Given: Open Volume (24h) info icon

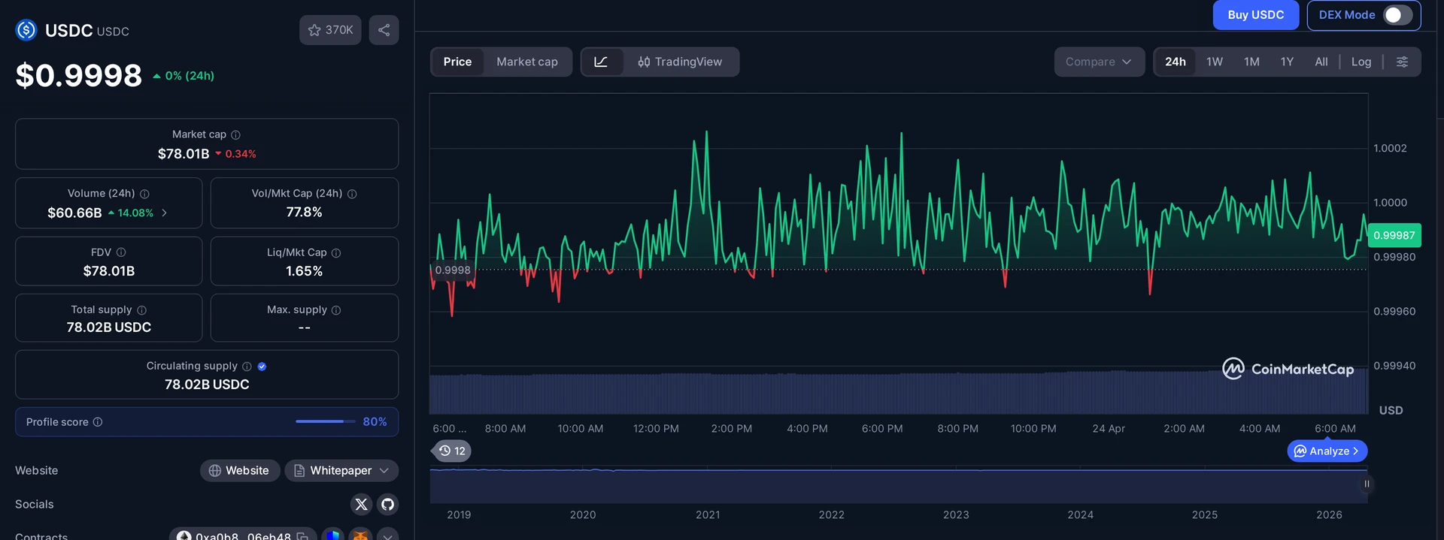Looking at the screenshot, I should [x=144, y=194].
